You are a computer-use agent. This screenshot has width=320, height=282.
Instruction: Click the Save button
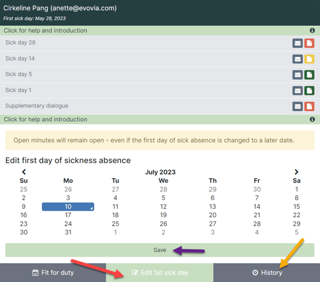coord(160,250)
